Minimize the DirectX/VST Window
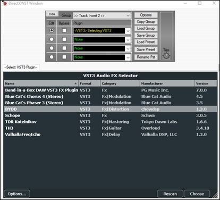220x200 pixels. pyautogui.click(x=185, y=3)
